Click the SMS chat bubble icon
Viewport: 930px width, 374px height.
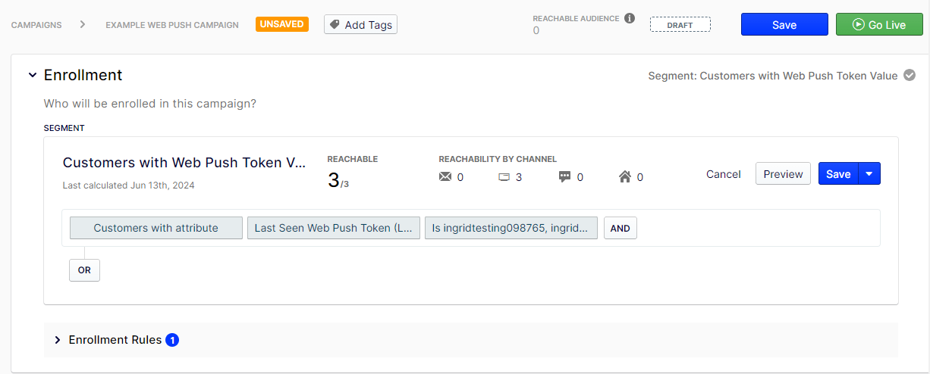[x=564, y=177]
